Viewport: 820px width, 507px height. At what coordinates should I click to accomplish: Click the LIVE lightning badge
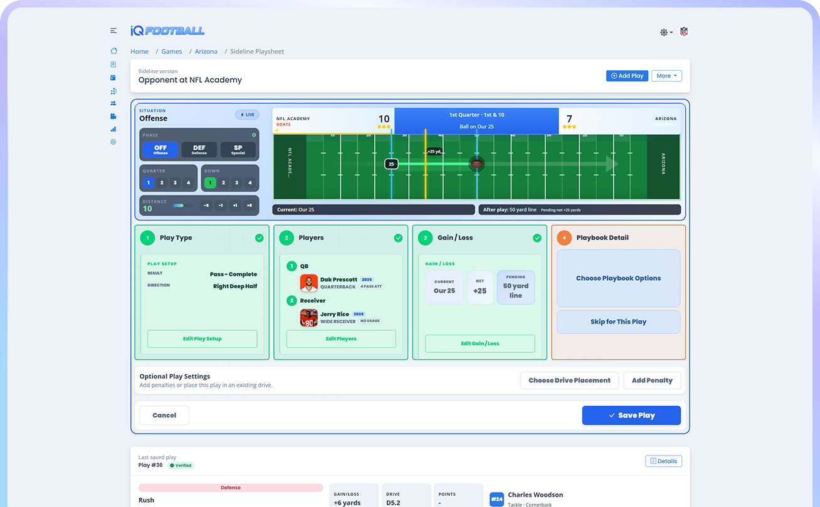pyautogui.click(x=247, y=115)
